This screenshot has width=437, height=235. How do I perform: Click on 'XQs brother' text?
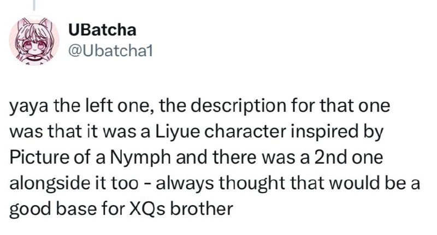[181, 209]
